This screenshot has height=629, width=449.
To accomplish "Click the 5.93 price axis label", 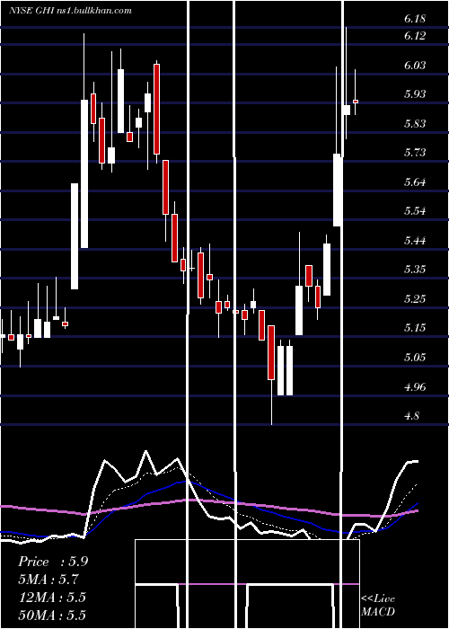I will [415, 94].
